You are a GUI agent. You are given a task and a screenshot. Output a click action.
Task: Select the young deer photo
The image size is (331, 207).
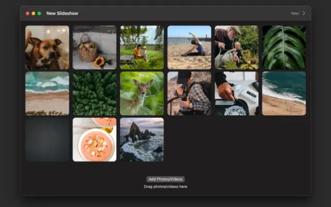pyautogui.click(x=142, y=94)
